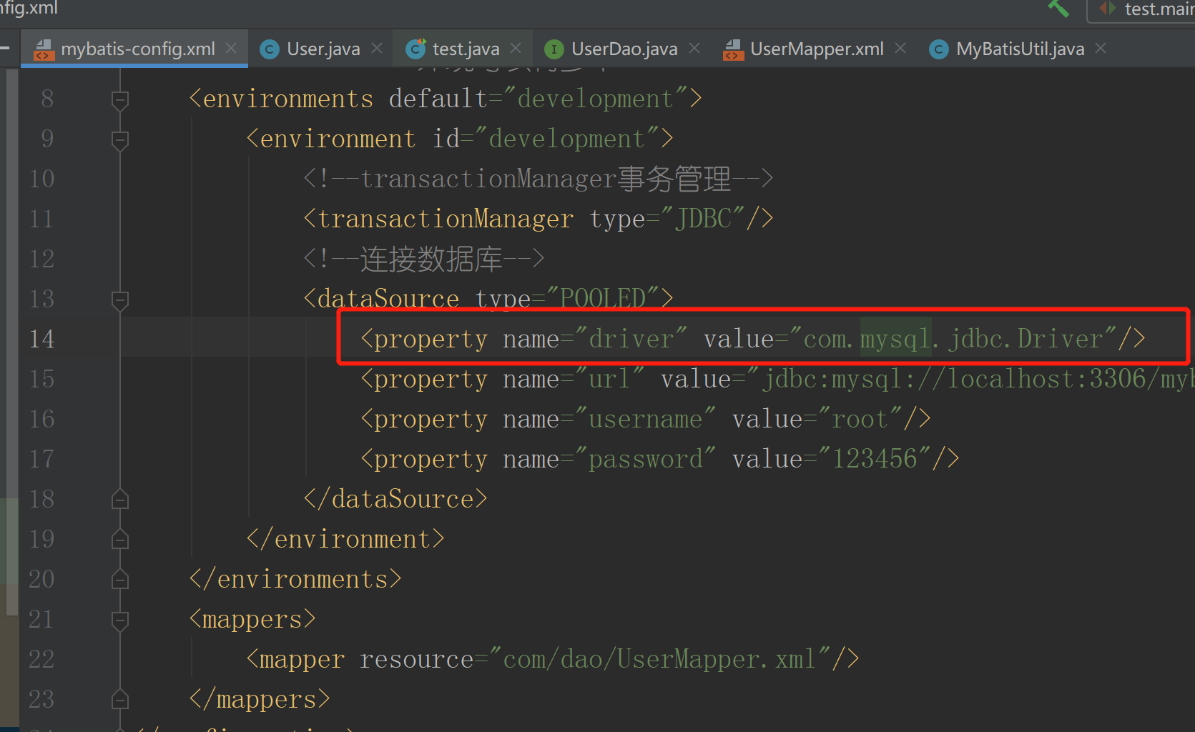The image size is (1195, 732).
Task: Click the XML file icon on mybatis-config.xml tab
Action: point(44,49)
